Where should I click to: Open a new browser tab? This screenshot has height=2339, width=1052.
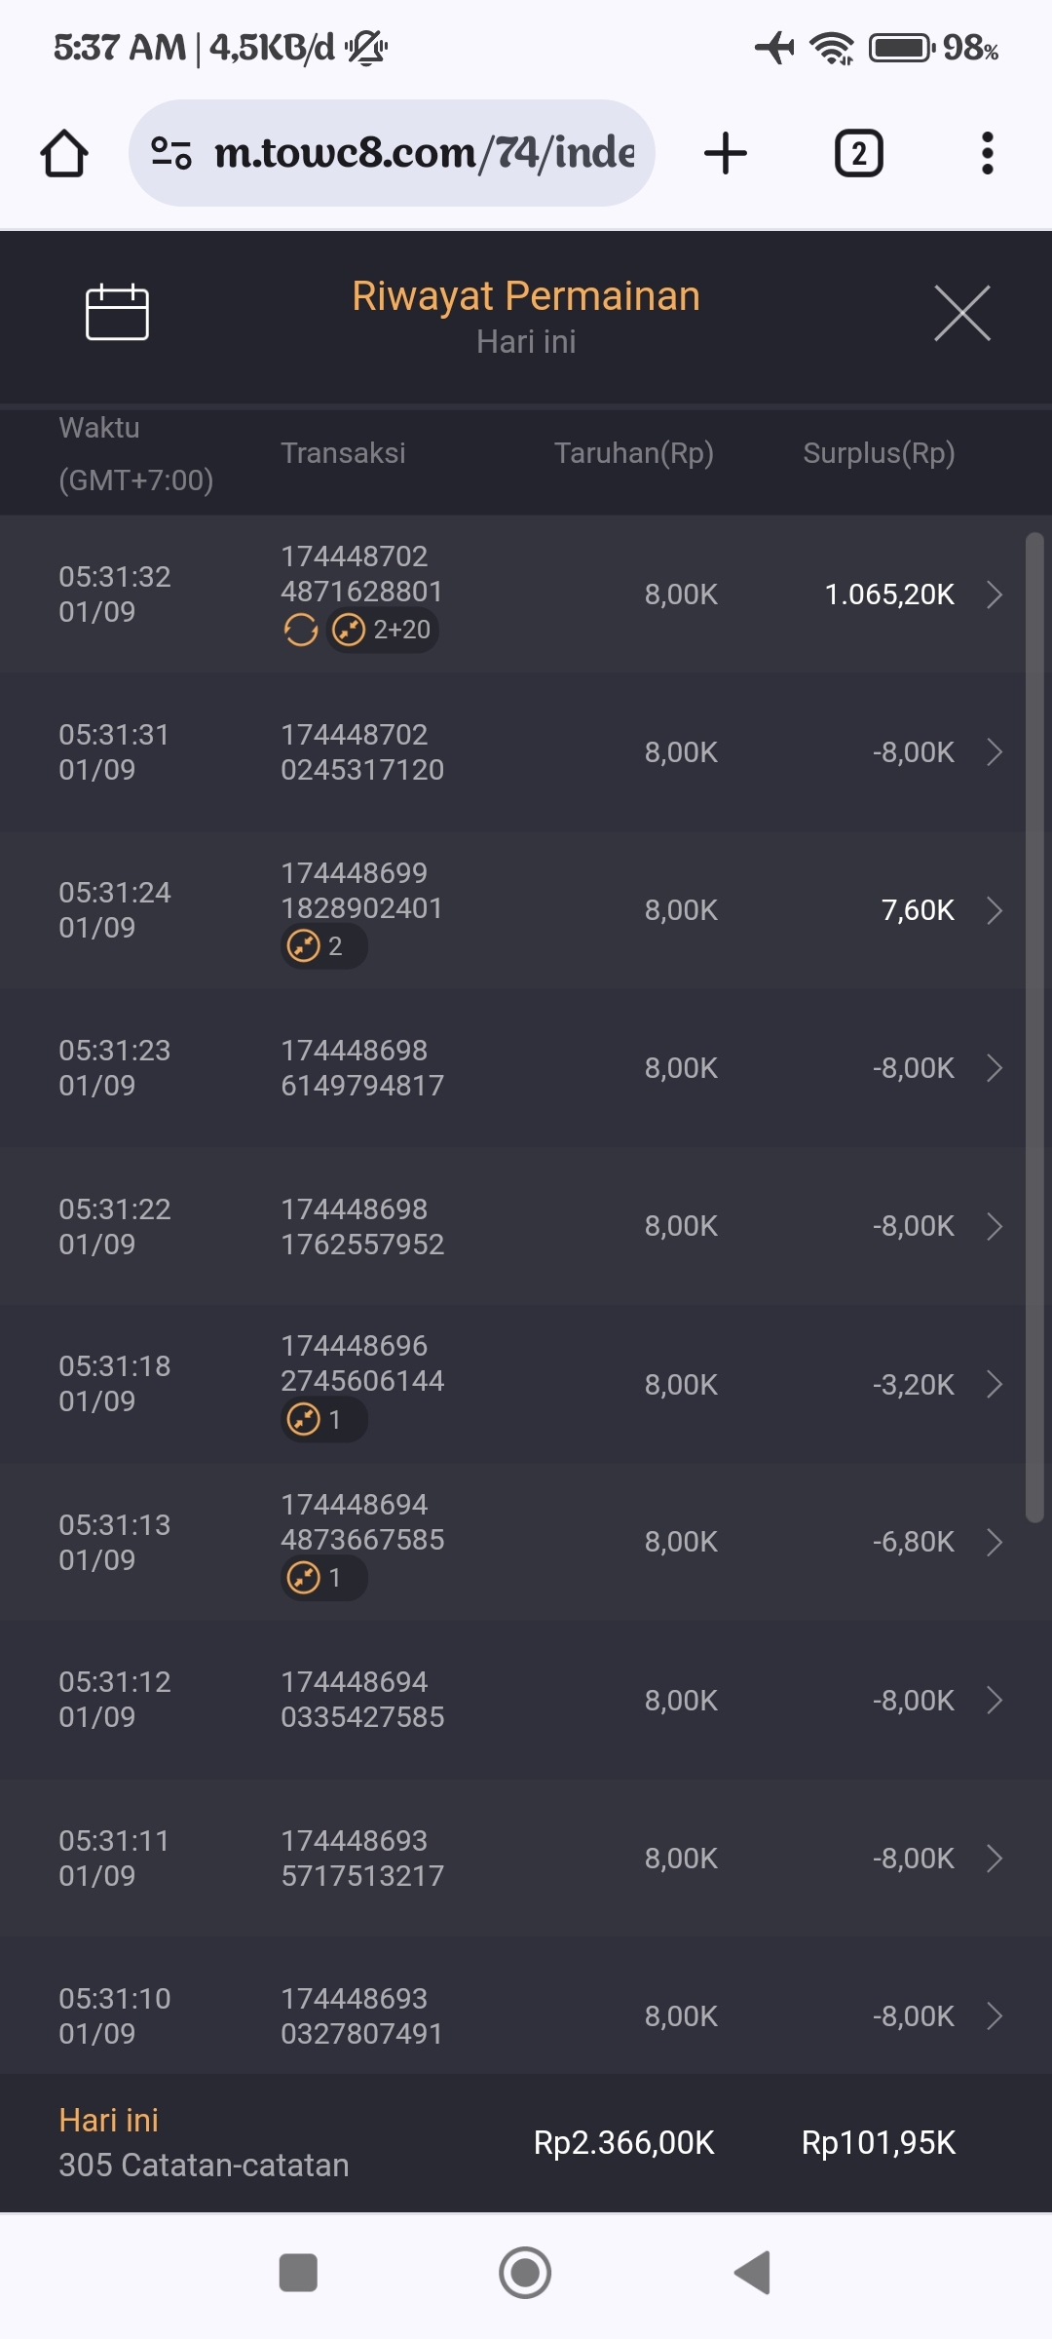point(726,154)
